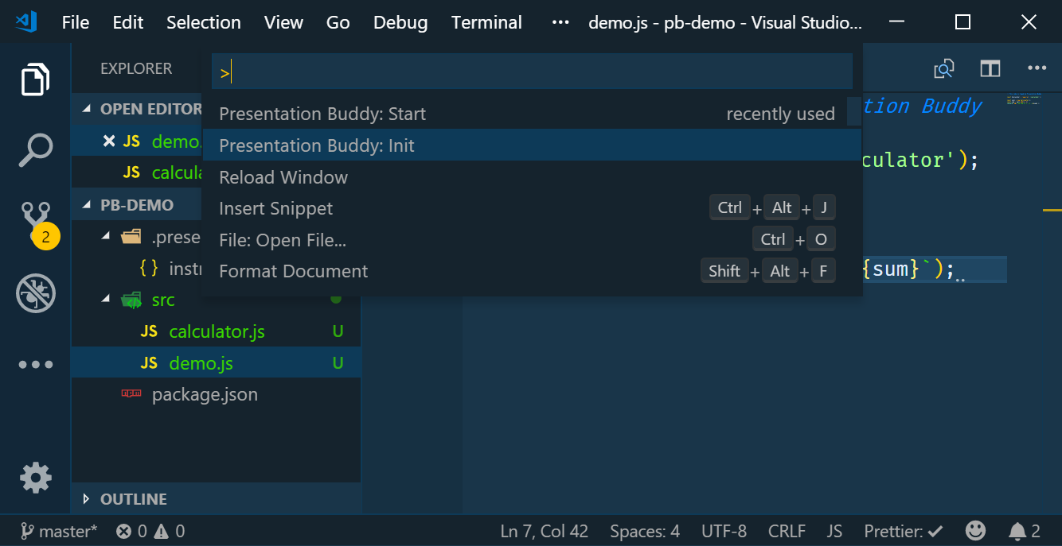Screen dimensions: 1062x546
Task: Open the Explorer activity bar icon
Action: [x=35, y=80]
